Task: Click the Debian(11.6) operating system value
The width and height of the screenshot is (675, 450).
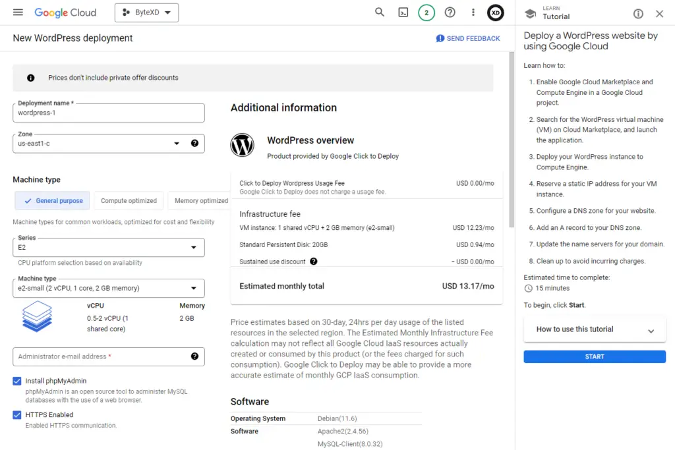Action: [337, 418]
